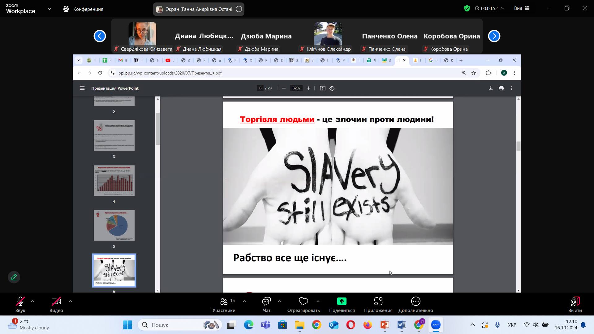Viewport: 594px width, 334px height.
Task: Click the More options ellipsis icon
Action: (415, 301)
